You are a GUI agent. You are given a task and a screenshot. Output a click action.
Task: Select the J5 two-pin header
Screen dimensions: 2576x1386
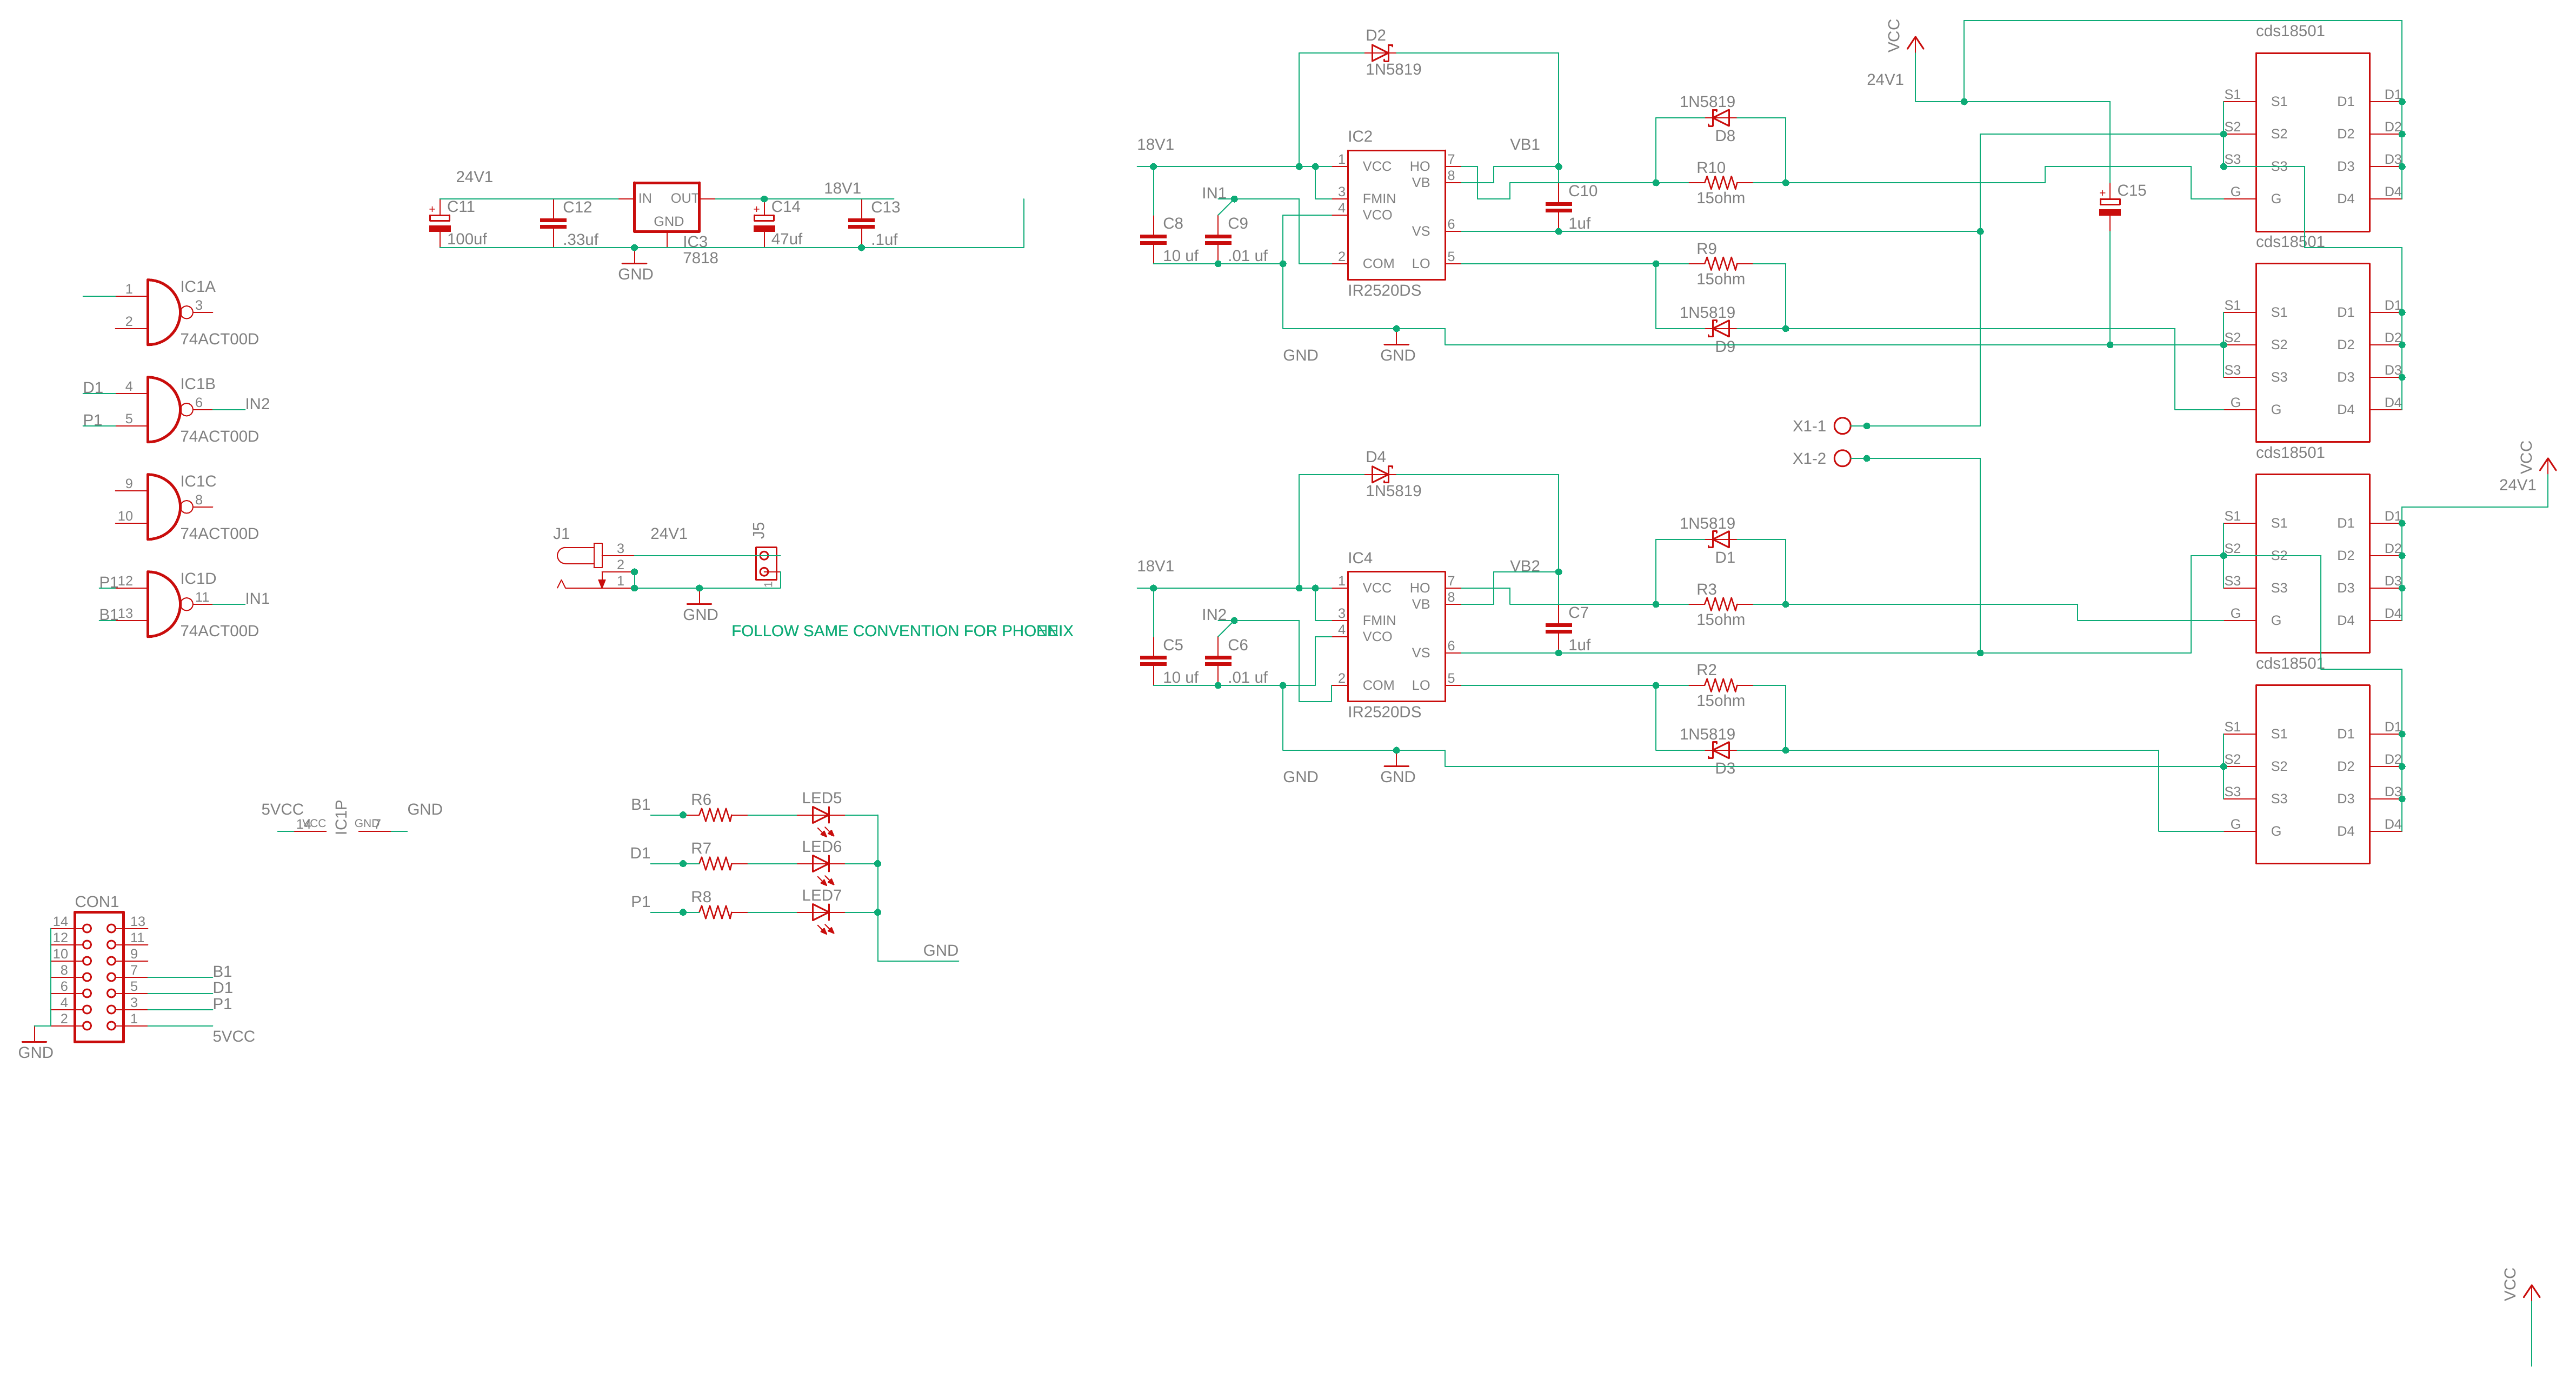[x=765, y=563]
